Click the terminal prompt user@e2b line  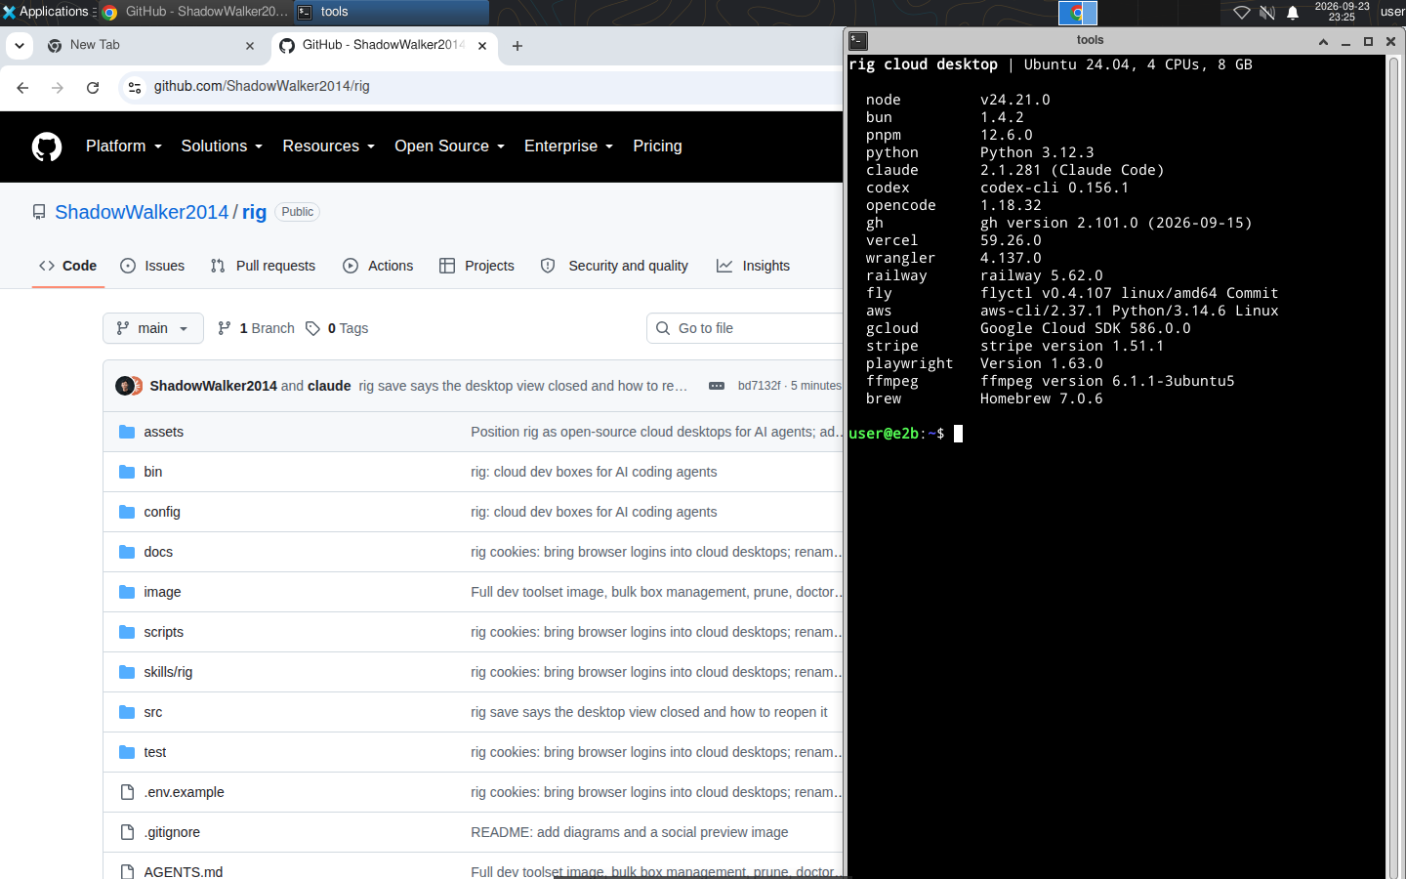pos(905,434)
